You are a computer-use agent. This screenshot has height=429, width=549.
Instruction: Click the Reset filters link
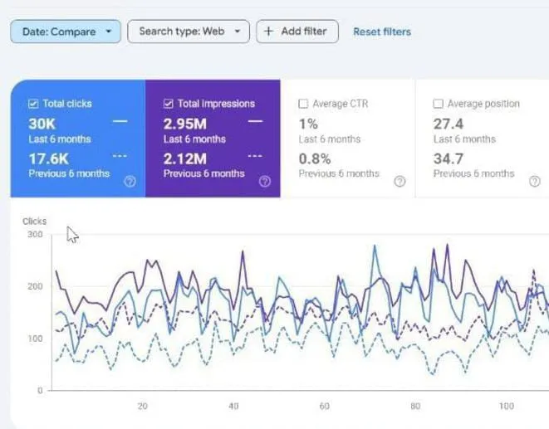coord(382,32)
